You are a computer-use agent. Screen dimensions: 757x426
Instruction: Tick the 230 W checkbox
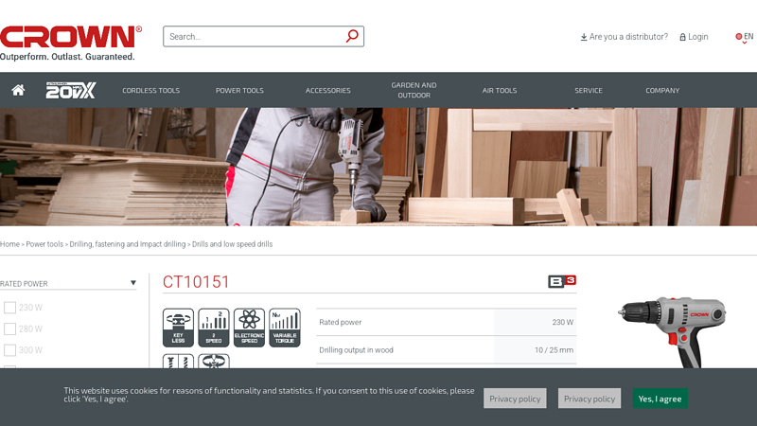pyautogui.click(x=9, y=307)
